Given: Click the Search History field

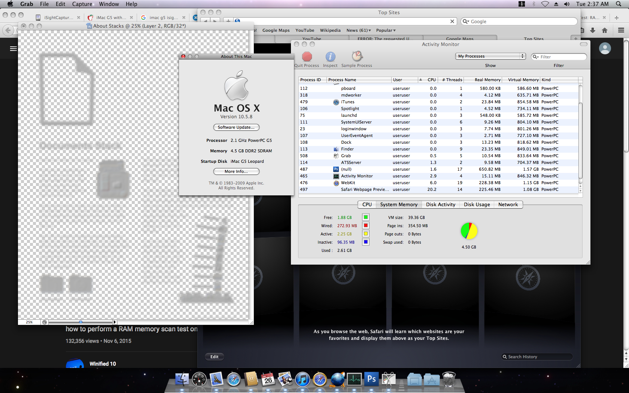Looking at the screenshot, I should [537, 357].
